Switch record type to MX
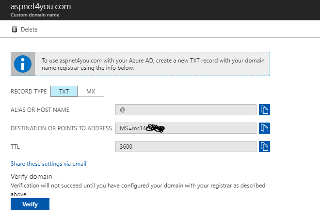Screen dimensions: 320x218 (x=91, y=92)
